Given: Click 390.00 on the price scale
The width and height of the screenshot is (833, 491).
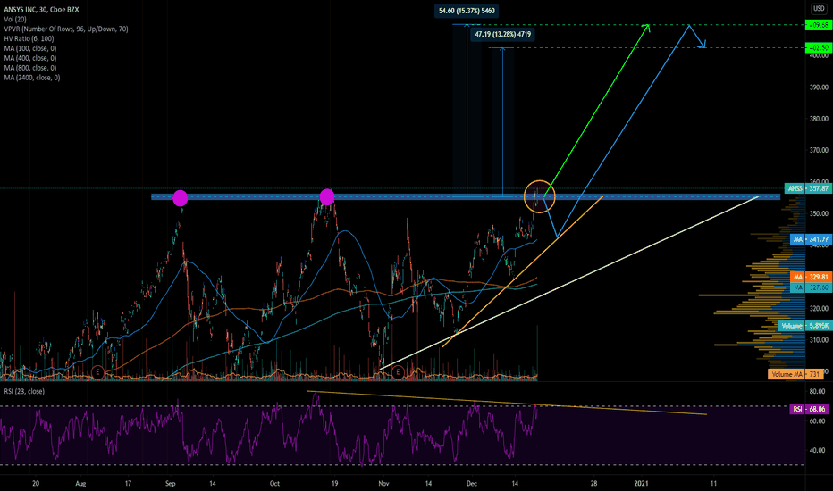Looking at the screenshot, I should [819, 87].
